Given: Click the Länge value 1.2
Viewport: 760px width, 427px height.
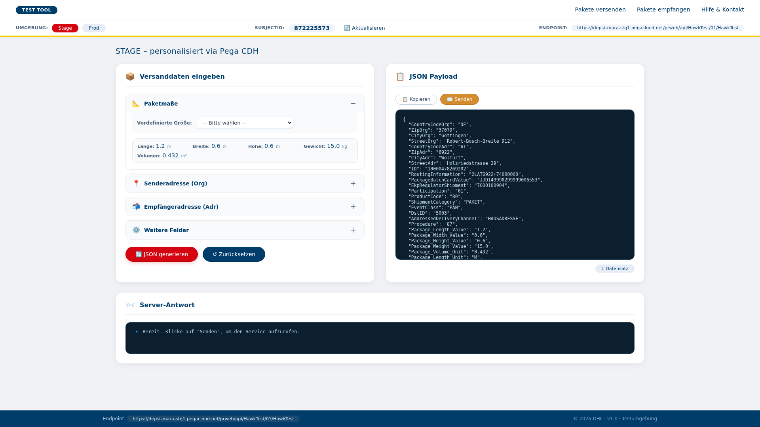Looking at the screenshot, I should (160, 146).
